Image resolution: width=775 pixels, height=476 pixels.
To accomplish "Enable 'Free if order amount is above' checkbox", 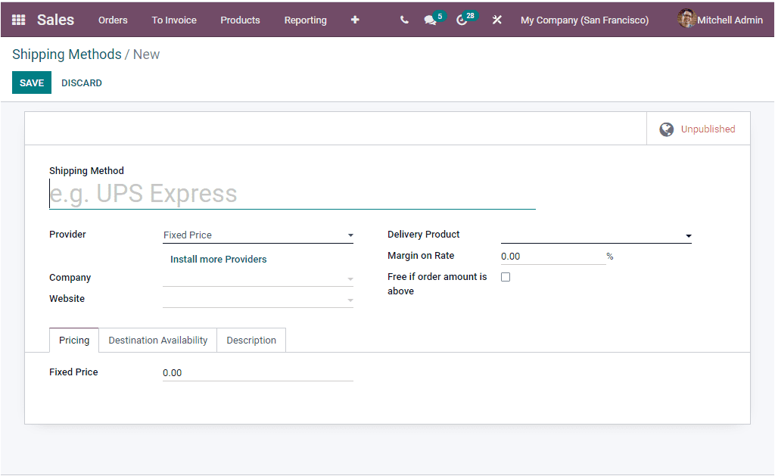I will tap(506, 277).
